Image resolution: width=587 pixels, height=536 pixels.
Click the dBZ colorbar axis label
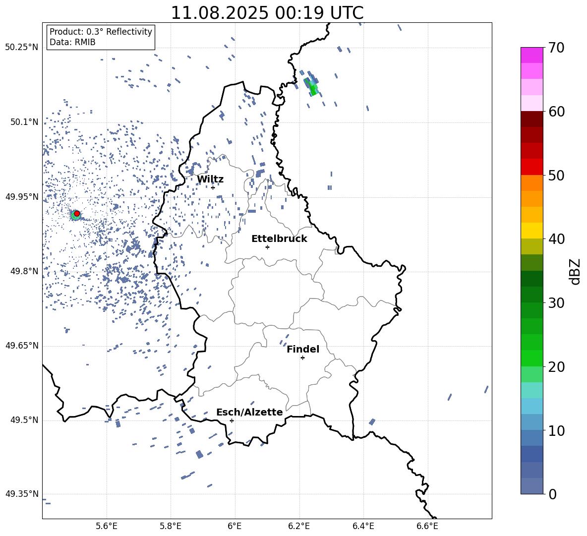(x=576, y=271)
